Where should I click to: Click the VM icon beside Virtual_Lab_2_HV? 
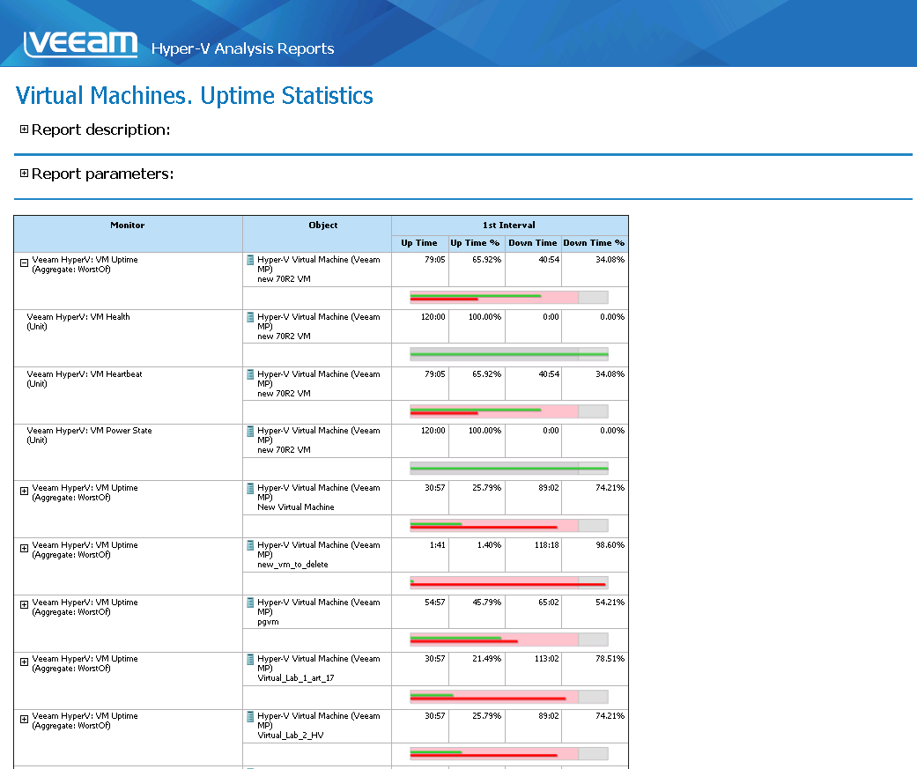[x=250, y=716]
